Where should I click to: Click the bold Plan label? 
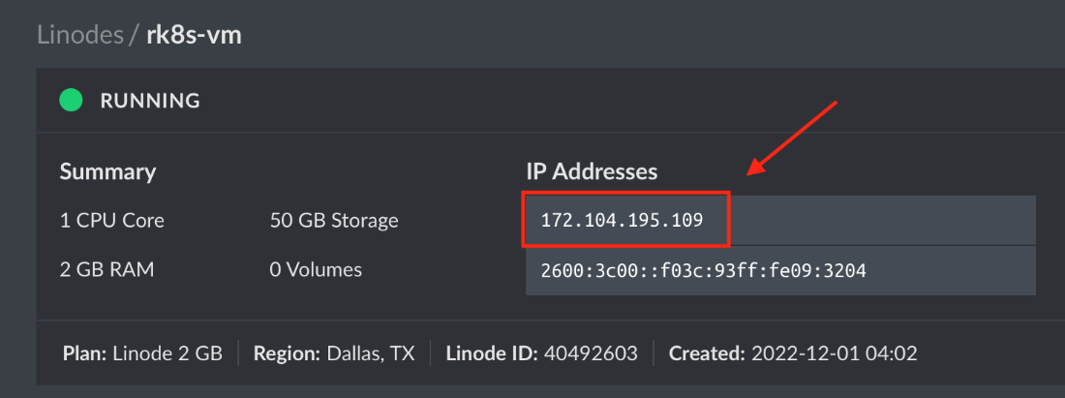[84, 353]
